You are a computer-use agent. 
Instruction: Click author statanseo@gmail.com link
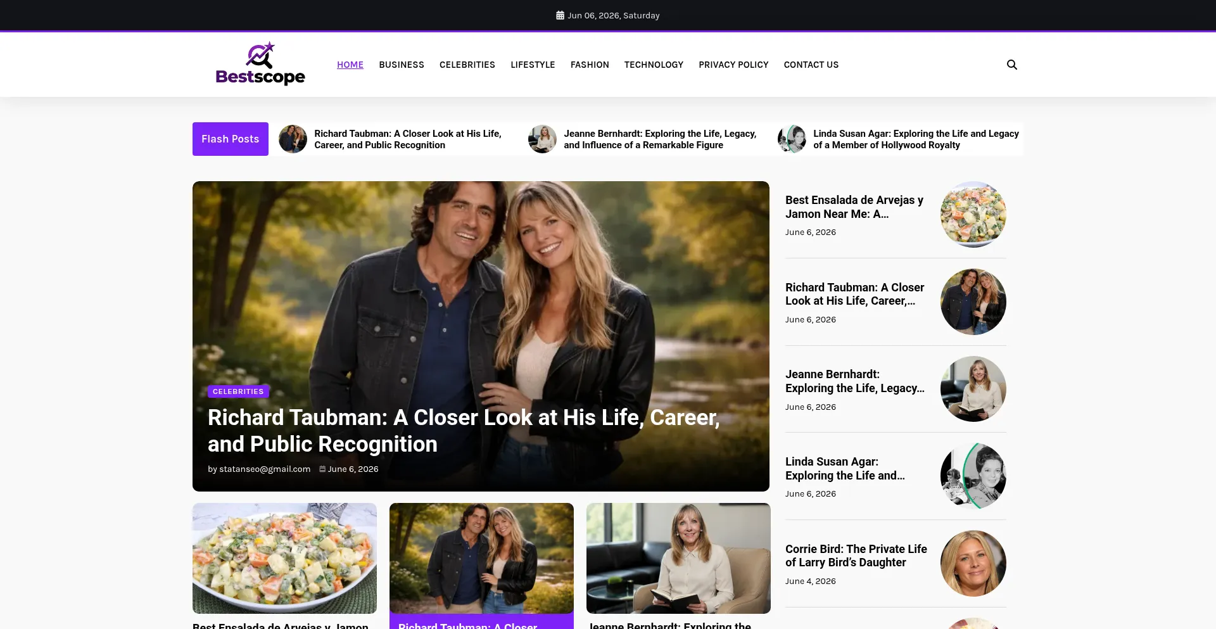point(265,469)
